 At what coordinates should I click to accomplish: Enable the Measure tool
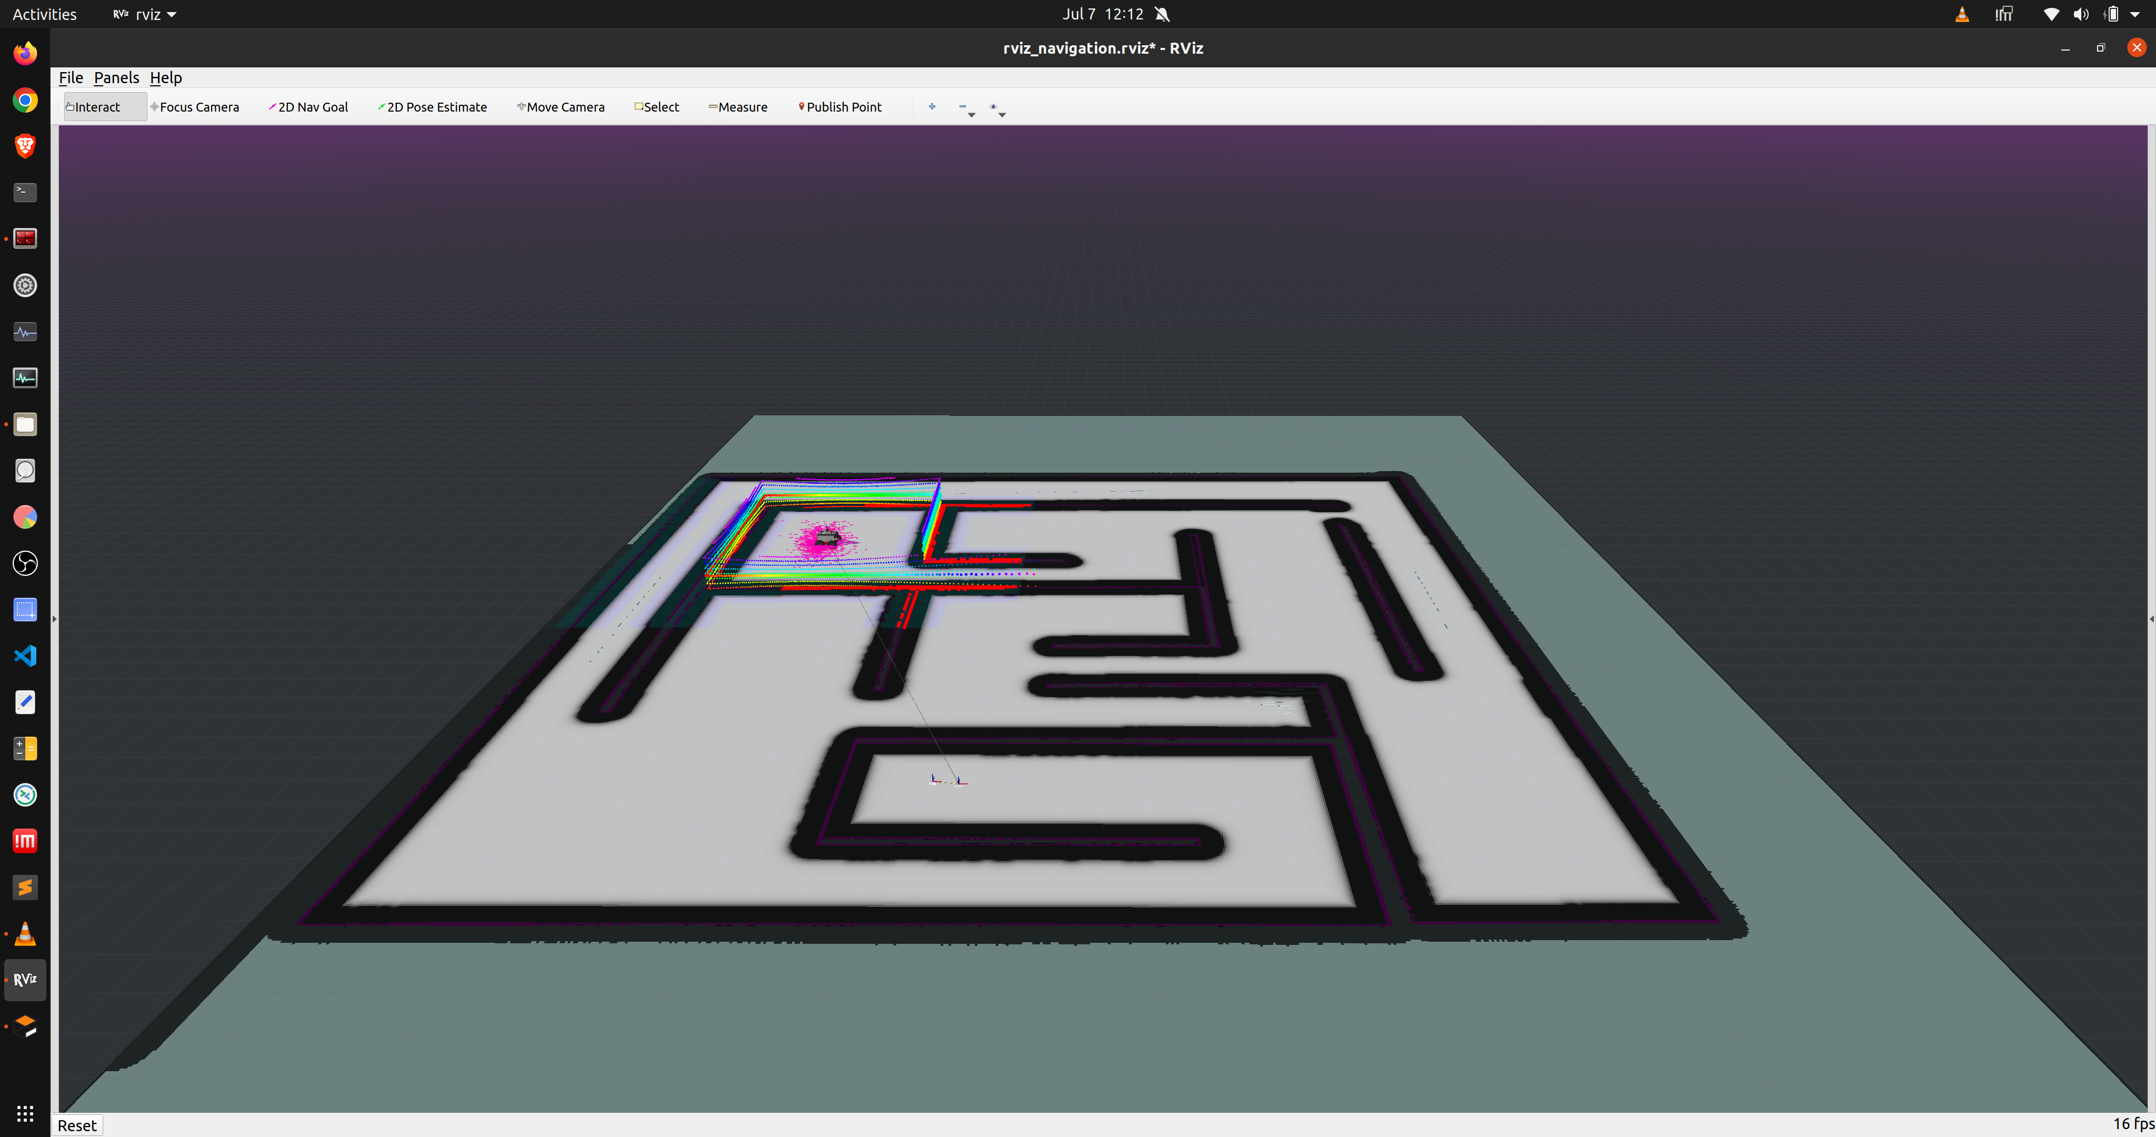[737, 107]
